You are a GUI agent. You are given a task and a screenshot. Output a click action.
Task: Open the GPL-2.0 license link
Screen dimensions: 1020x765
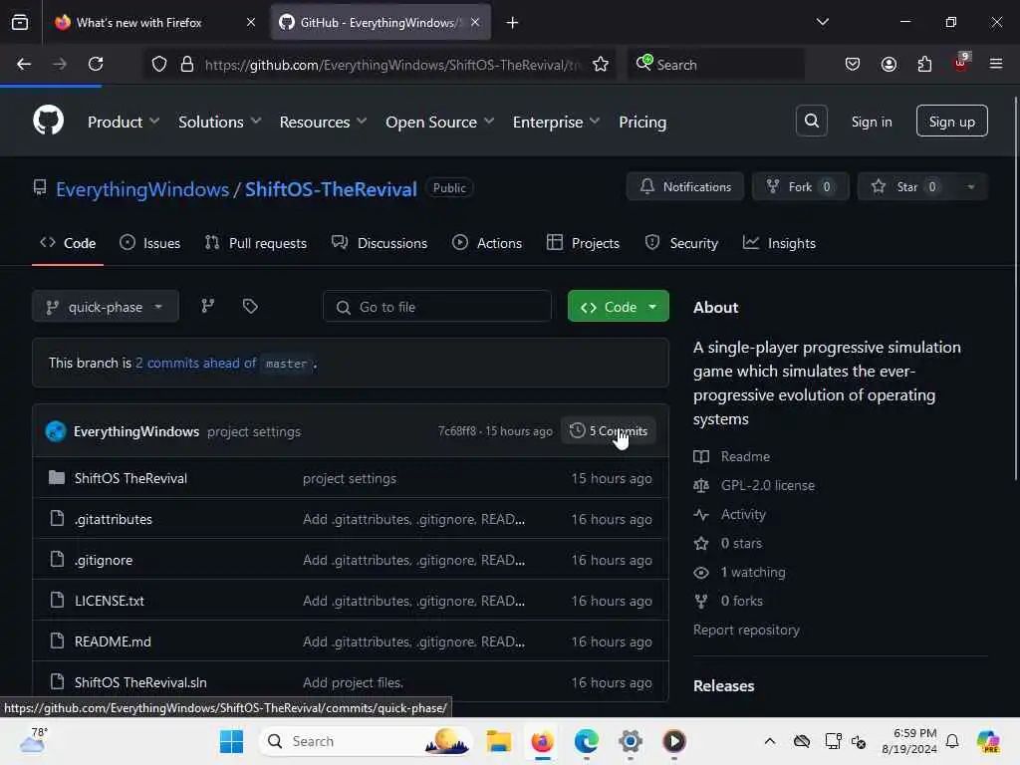coord(768,485)
